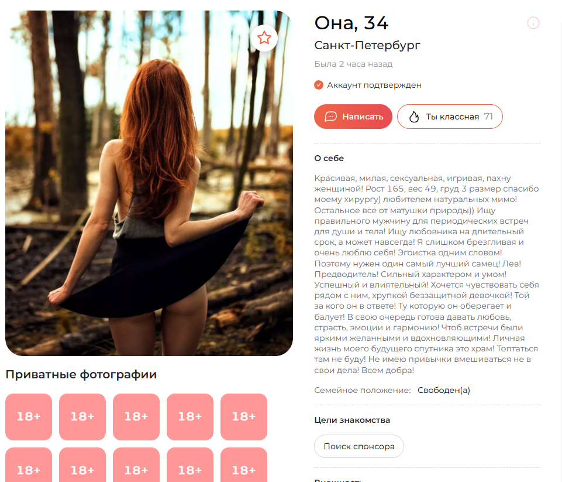The height and width of the screenshot is (482, 562).
Task: Click the Аккаунт подтвержден label
Action: [374, 85]
